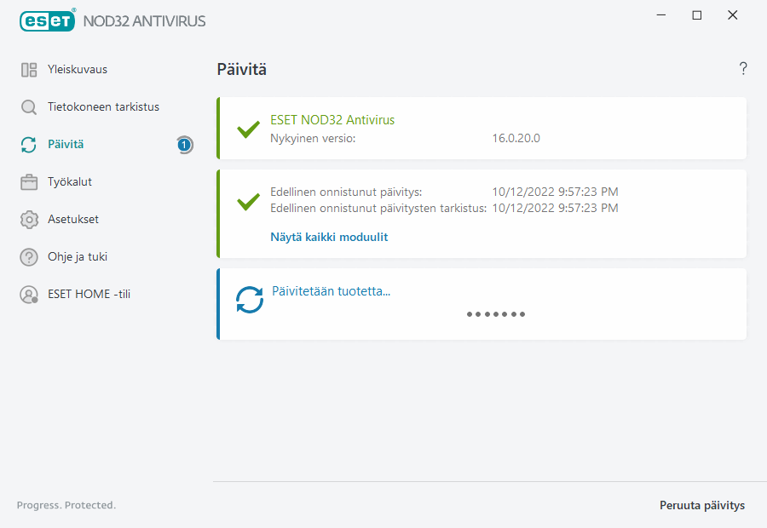Screen dimensions: 767x528
Task: Open the Näytä kaikki moduulit link
Action: click(x=329, y=238)
